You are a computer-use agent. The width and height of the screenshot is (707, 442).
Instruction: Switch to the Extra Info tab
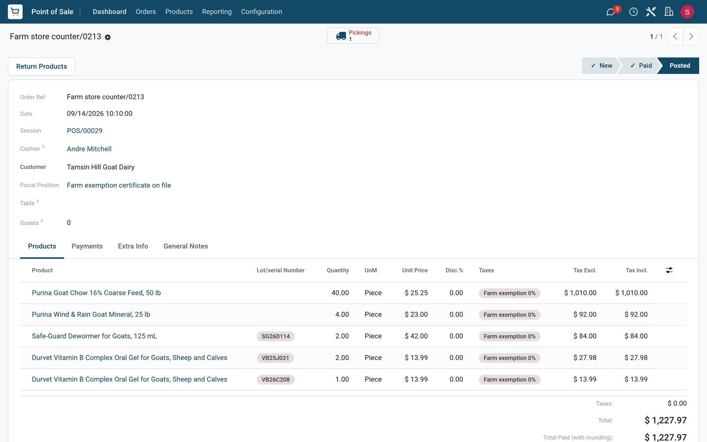click(133, 246)
